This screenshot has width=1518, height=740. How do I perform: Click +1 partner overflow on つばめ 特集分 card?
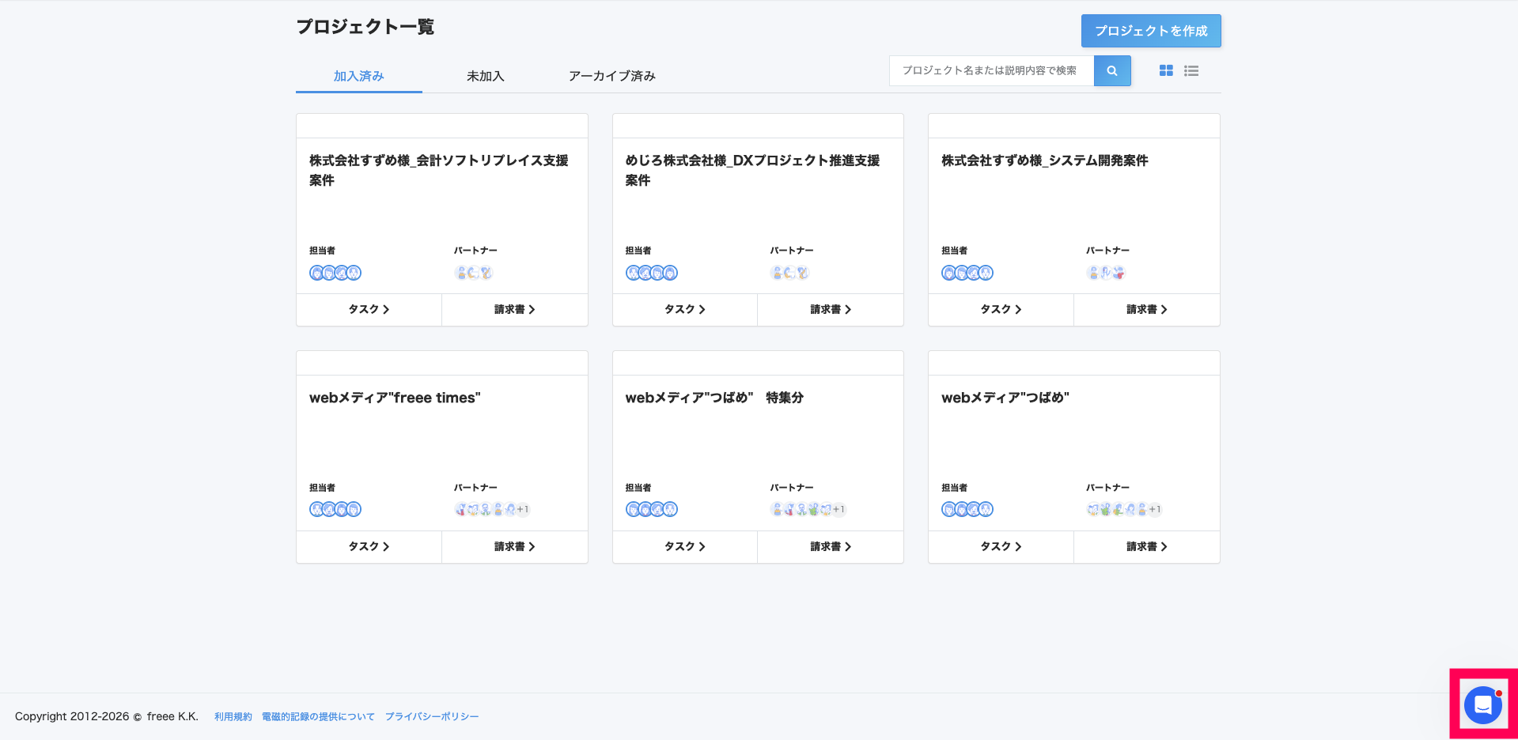[839, 509]
